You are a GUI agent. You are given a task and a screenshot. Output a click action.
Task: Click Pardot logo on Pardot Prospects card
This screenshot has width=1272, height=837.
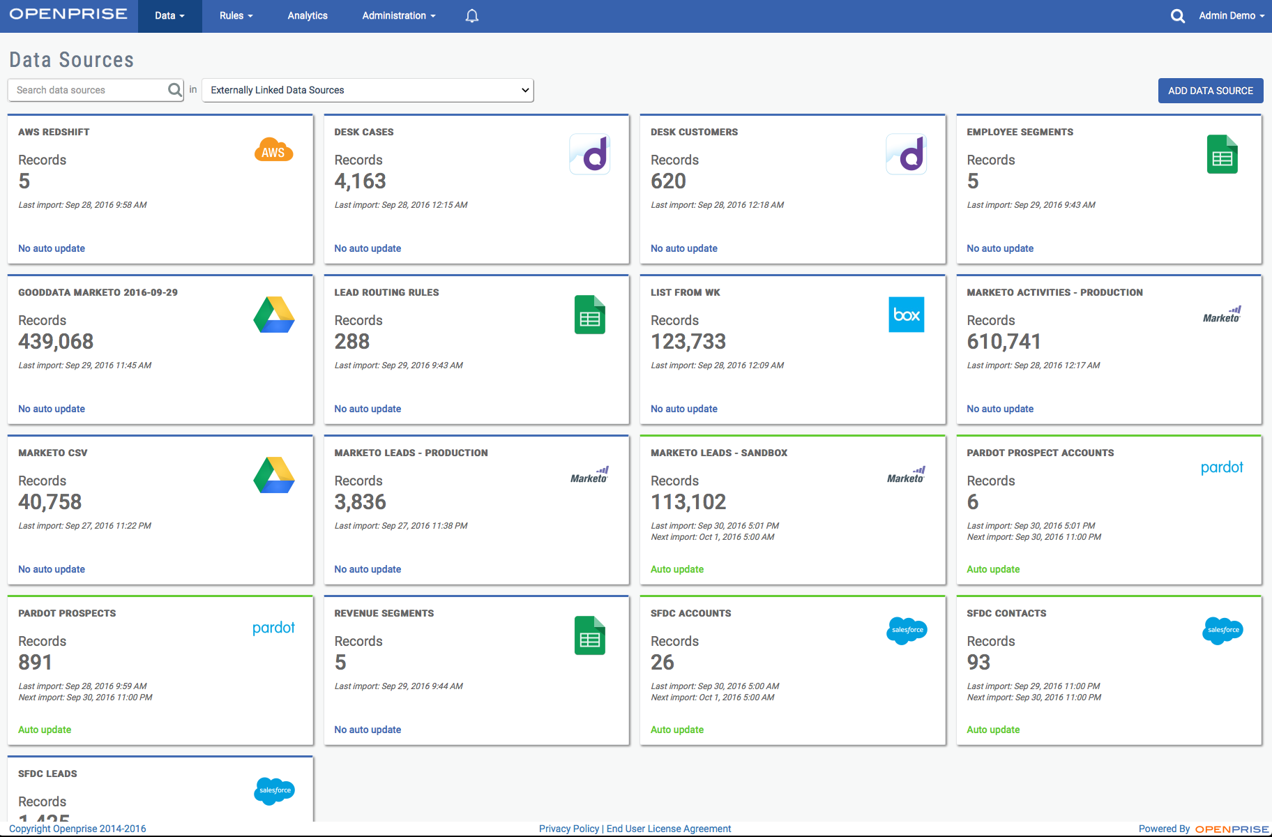coord(273,628)
